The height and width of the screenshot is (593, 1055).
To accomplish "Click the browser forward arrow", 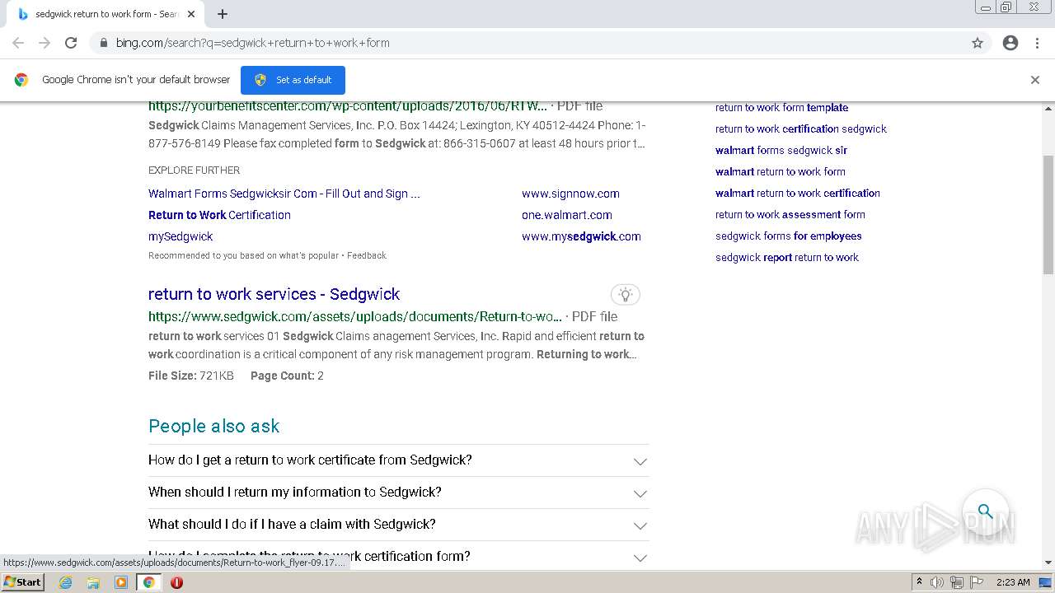I will coord(45,43).
